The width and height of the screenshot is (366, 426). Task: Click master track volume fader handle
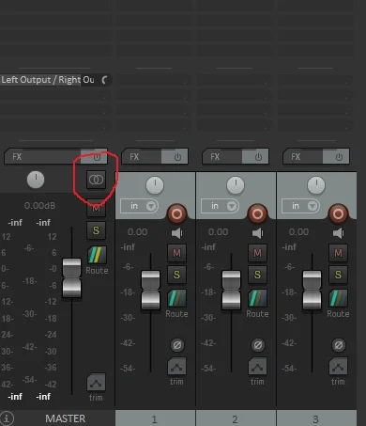click(71, 277)
